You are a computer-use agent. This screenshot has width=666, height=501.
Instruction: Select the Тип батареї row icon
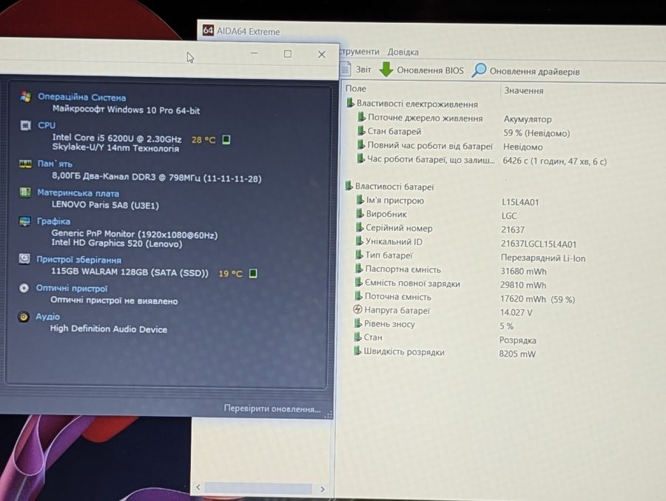pos(359,255)
